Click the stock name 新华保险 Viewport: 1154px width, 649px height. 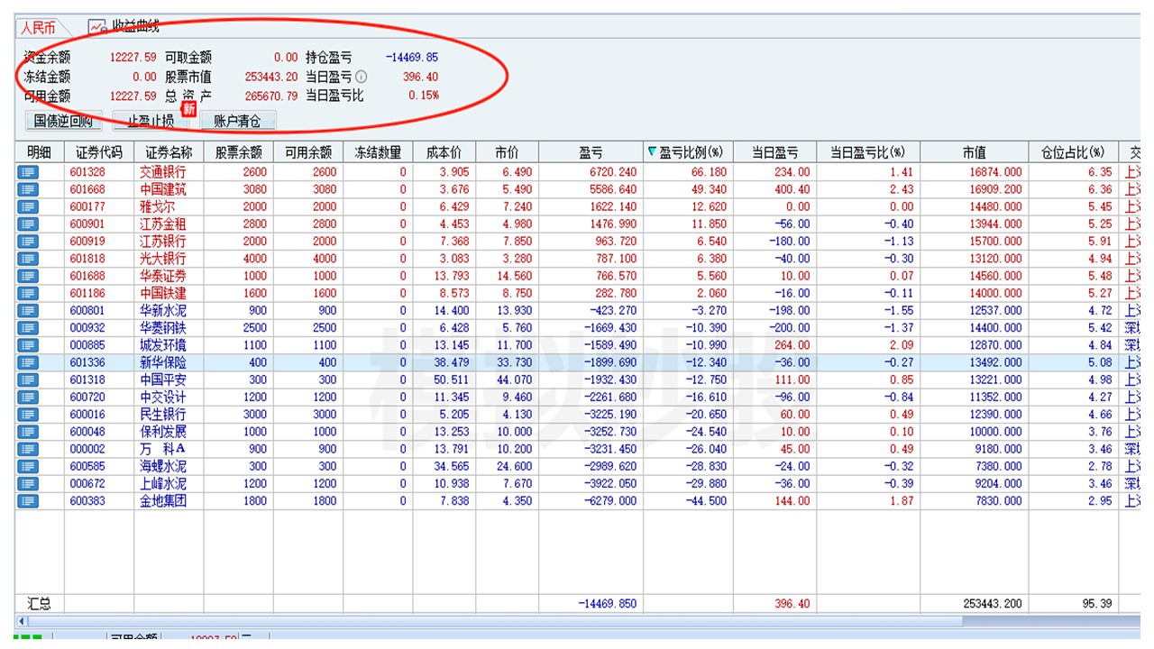163,362
